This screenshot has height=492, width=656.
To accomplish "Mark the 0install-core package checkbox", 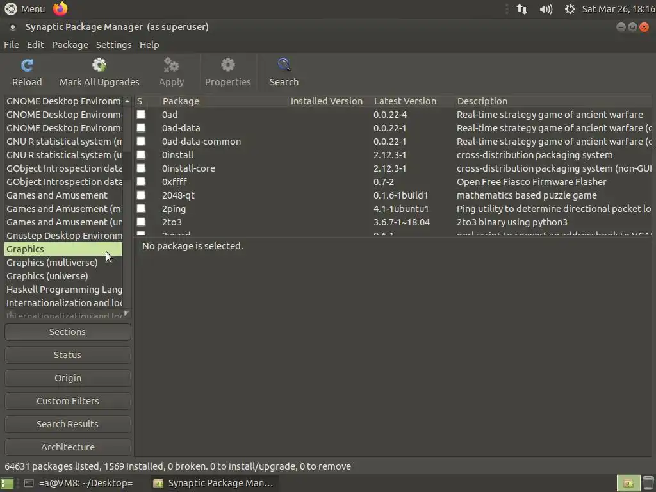I will 141,168.
